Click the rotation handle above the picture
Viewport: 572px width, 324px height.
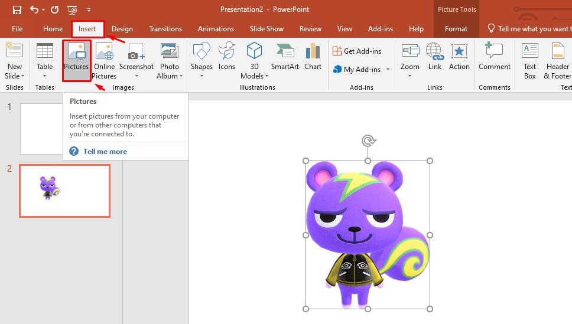click(369, 140)
